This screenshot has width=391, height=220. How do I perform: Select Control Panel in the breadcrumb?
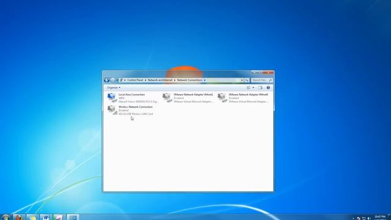pos(135,80)
